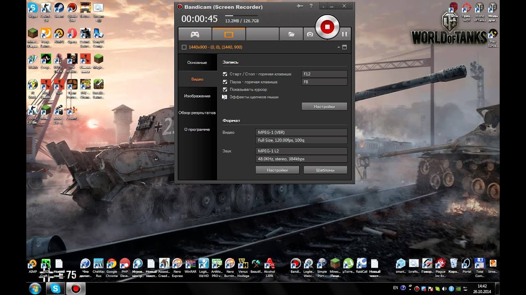Open the output folder icon in Bandicam
Viewport: 526px width, 295px height.
291,34
